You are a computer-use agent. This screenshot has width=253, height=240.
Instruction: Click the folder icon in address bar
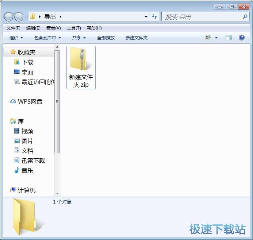click(33, 16)
